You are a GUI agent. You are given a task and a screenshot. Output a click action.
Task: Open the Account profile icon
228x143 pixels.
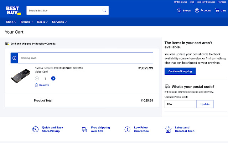[197, 10]
